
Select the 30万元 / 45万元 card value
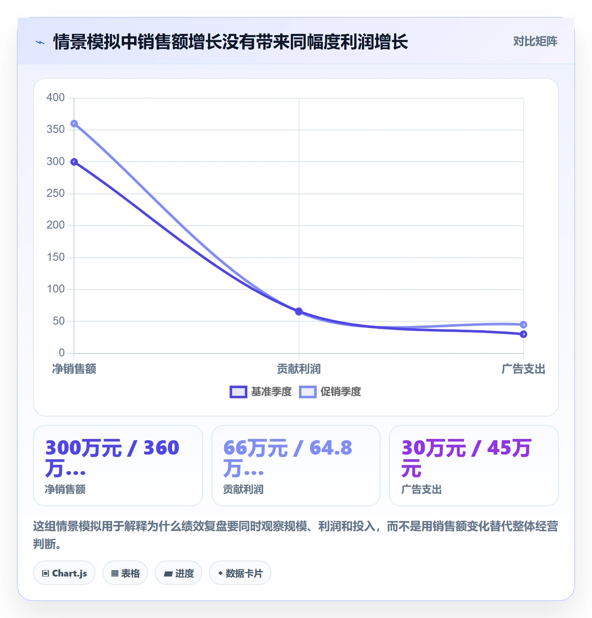[x=466, y=458]
